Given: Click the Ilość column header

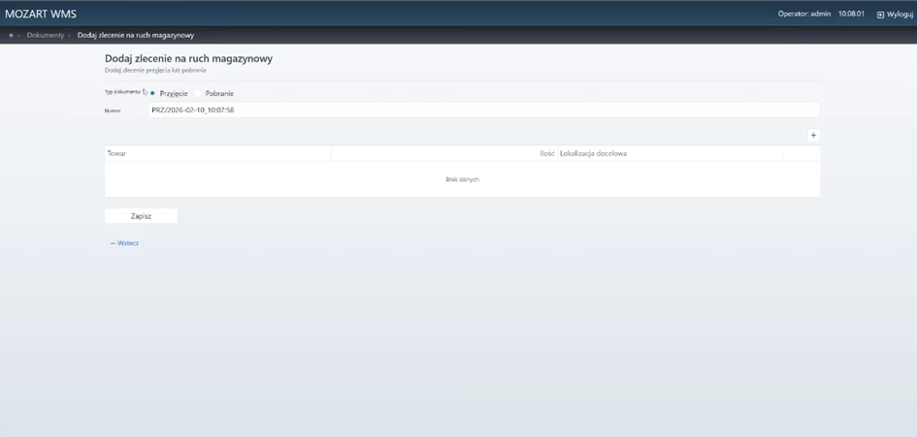Looking at the screenshot, I should (546, 153).
